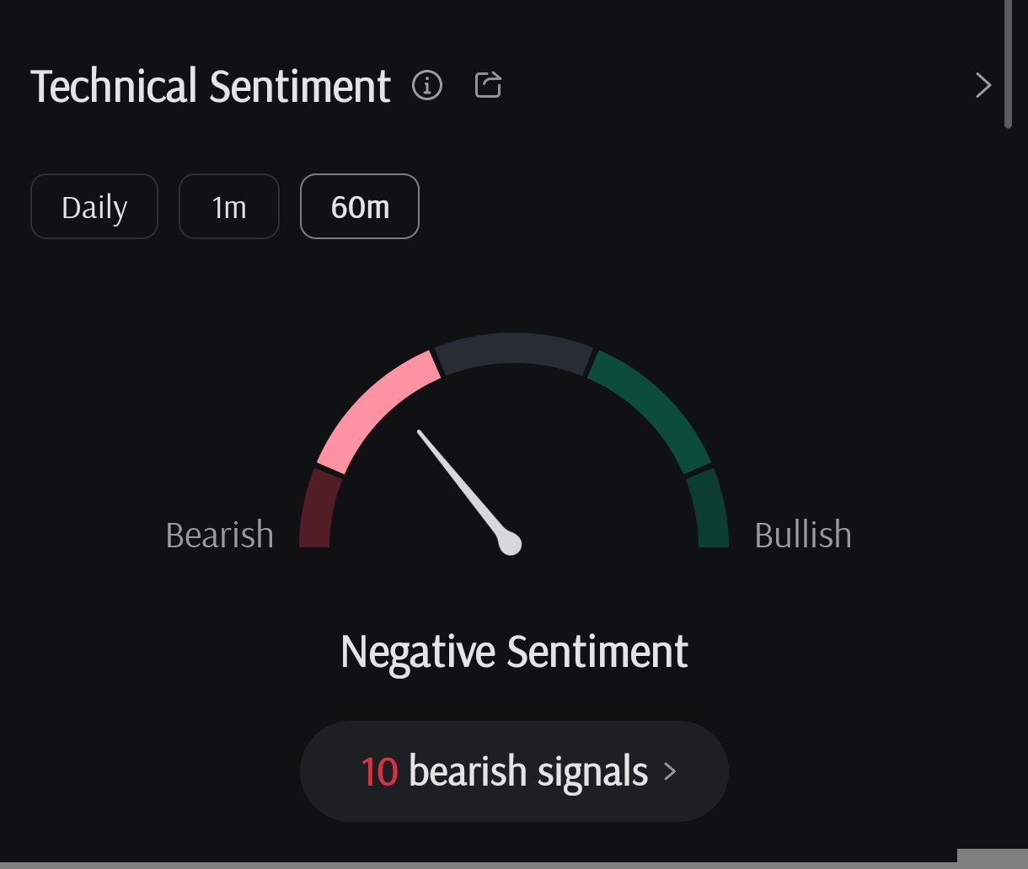Click the white gauge needle pointer
Screen dimensions: 1028x869
459,482
